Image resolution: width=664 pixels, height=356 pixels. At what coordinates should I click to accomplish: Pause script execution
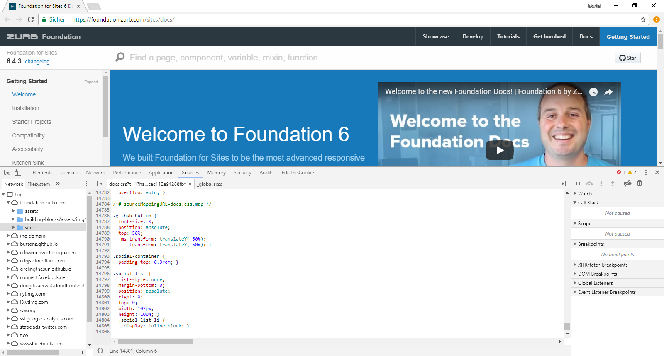tap(578, 184)
